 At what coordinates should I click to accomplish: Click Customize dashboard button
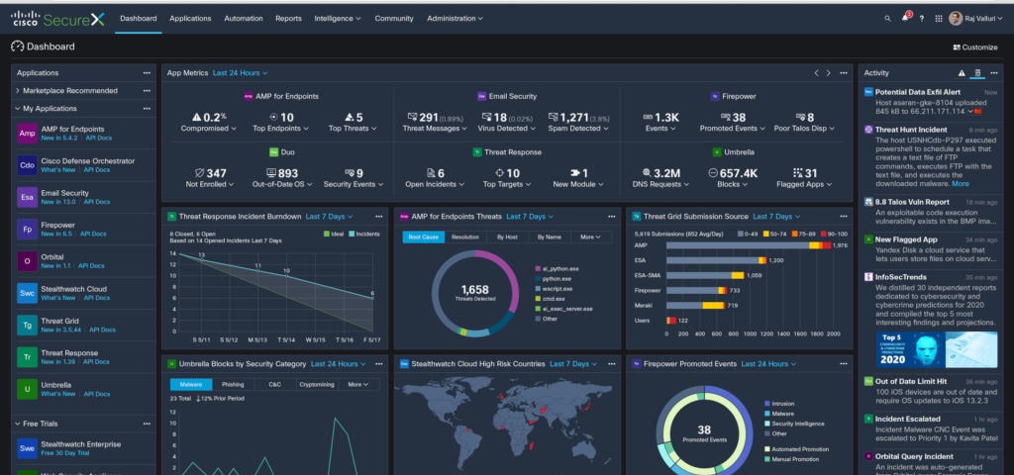(975, 47)
